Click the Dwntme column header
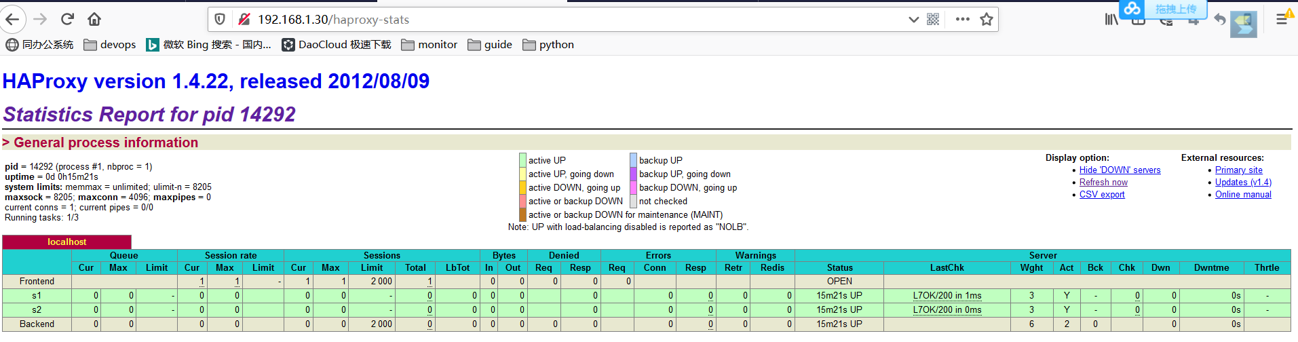Image resolution: width=1298 pixels, height=342 pixels. point(1212,268)
